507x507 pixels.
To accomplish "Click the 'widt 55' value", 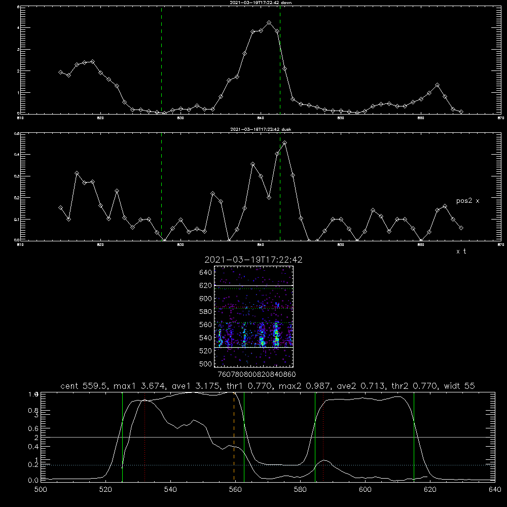I will (x=459, y=386).
